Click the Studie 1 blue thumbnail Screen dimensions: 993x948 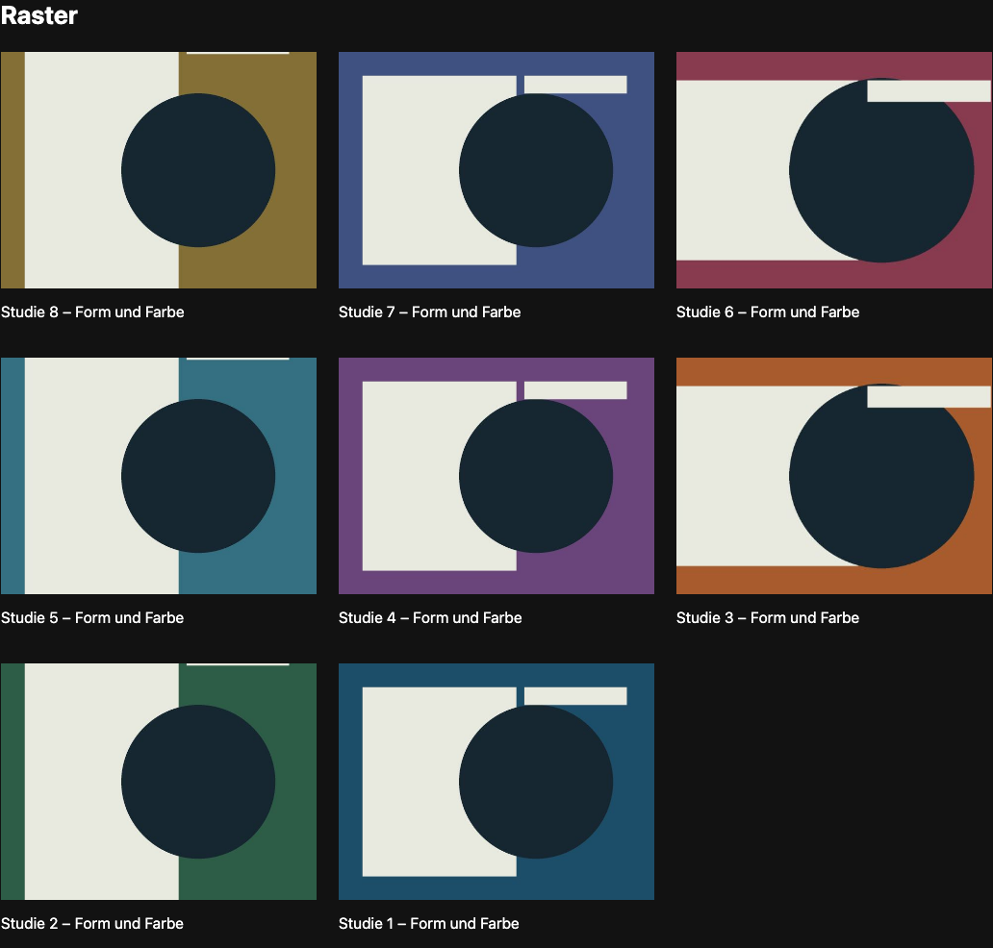(x=496, y=782)
